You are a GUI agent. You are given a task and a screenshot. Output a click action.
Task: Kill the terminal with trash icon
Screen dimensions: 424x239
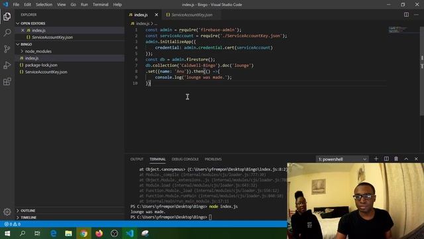point(396,159)
